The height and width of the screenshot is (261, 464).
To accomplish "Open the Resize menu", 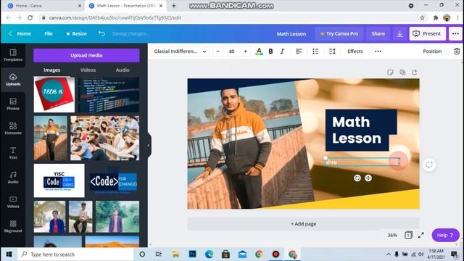I will [76, 34].
